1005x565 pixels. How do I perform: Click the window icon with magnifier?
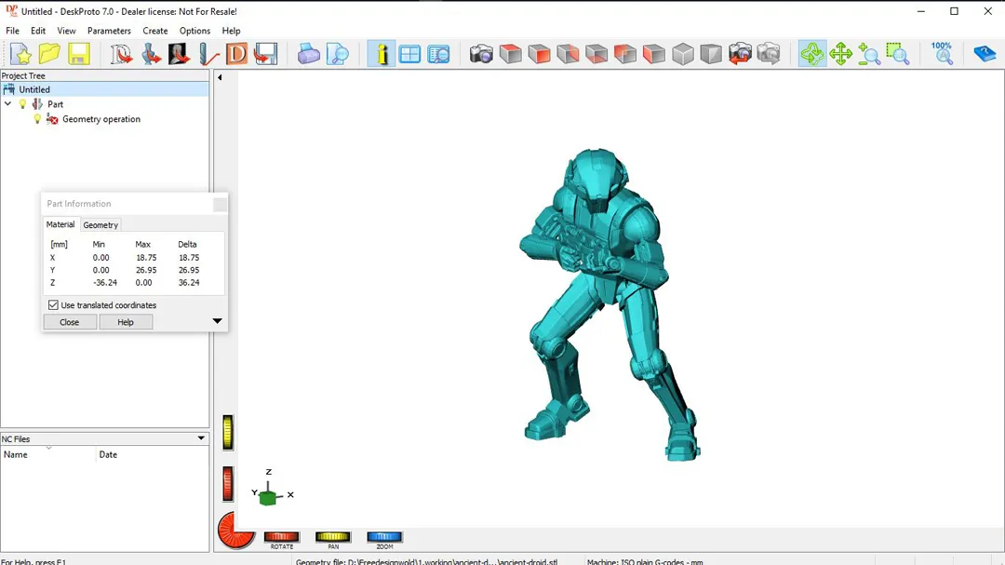pos(438,54)
